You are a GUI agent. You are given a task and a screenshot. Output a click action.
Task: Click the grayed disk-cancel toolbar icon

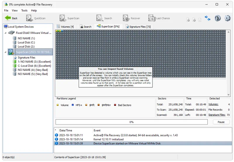(194, 20)
